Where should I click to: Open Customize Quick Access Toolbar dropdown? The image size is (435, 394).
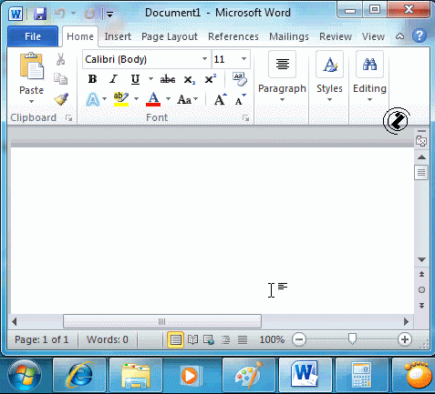pos(109,14)
